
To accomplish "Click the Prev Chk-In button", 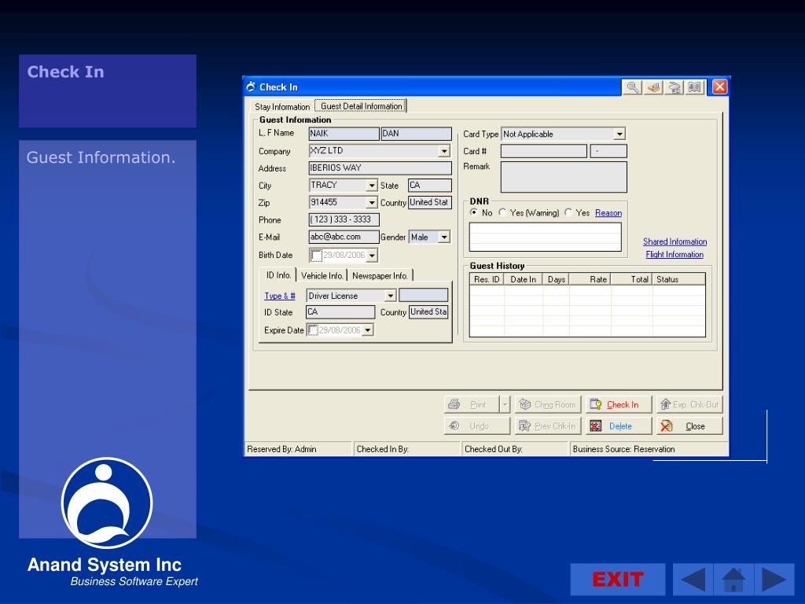I will click(548, 425).
